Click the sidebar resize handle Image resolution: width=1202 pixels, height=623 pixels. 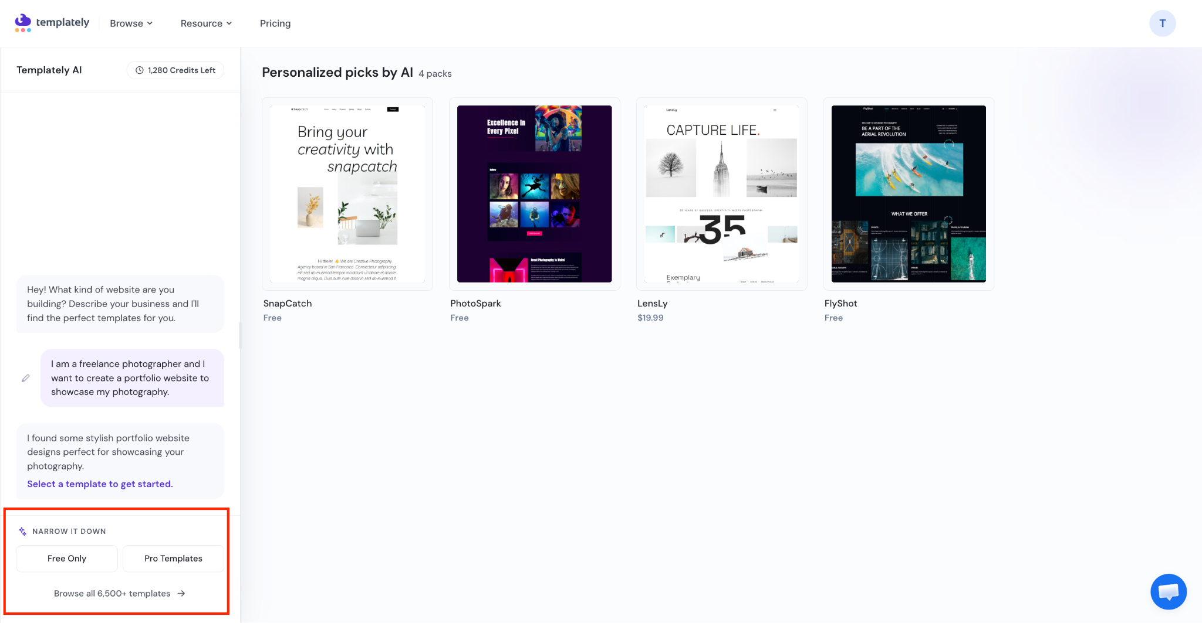(x=240, y=335)
